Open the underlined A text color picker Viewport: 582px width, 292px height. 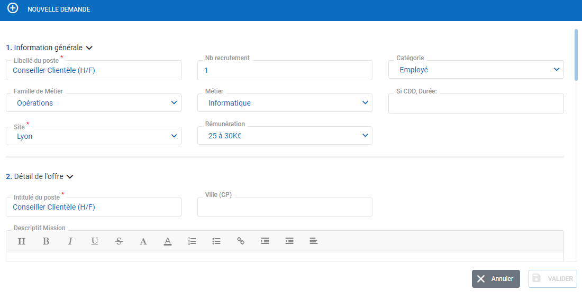pyautogui.click(x=168, y=241)
